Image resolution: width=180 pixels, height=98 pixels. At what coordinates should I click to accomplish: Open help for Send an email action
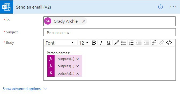(160, 7)
